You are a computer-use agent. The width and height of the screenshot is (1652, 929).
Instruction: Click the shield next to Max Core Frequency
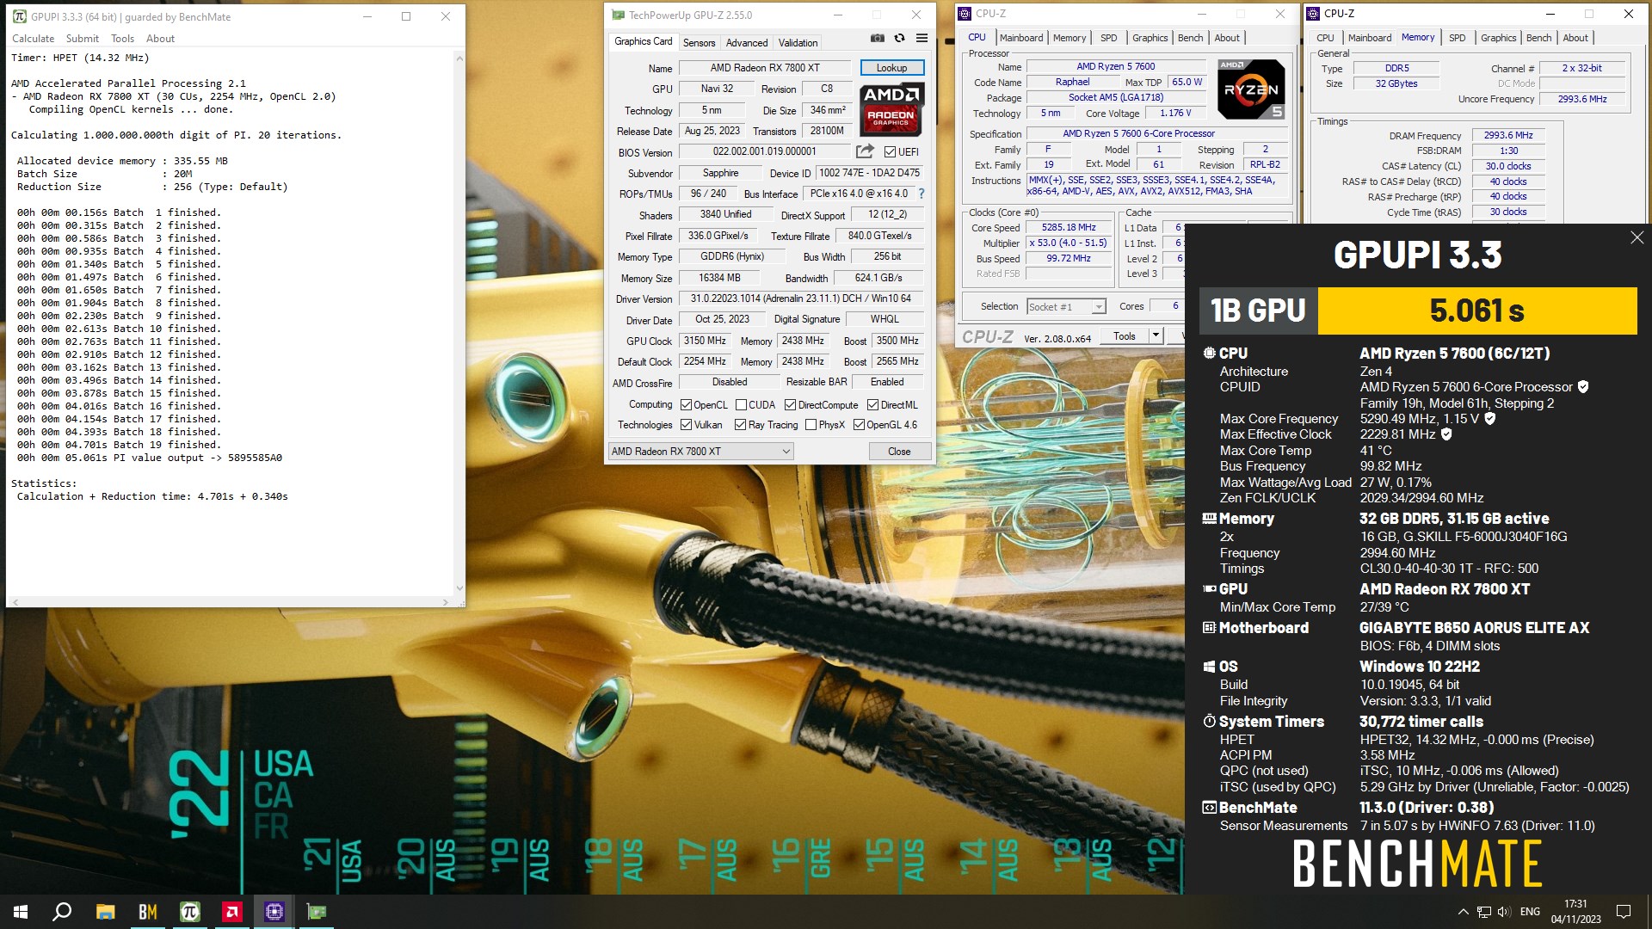pos(1490,419)
